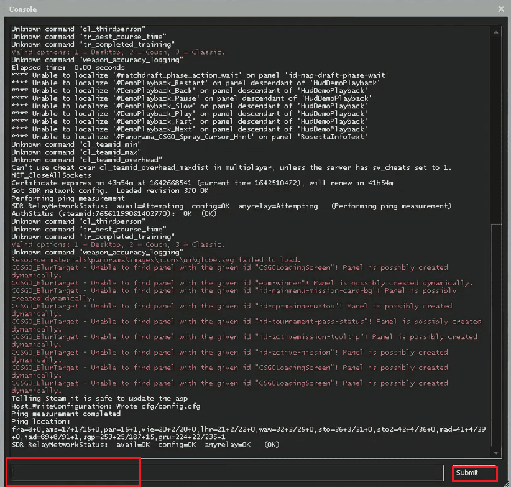Viewport: 511px width, 487px height.
Task: Click the '#DemoPlayback_Slow' localize line
Action: pos(190,106)
